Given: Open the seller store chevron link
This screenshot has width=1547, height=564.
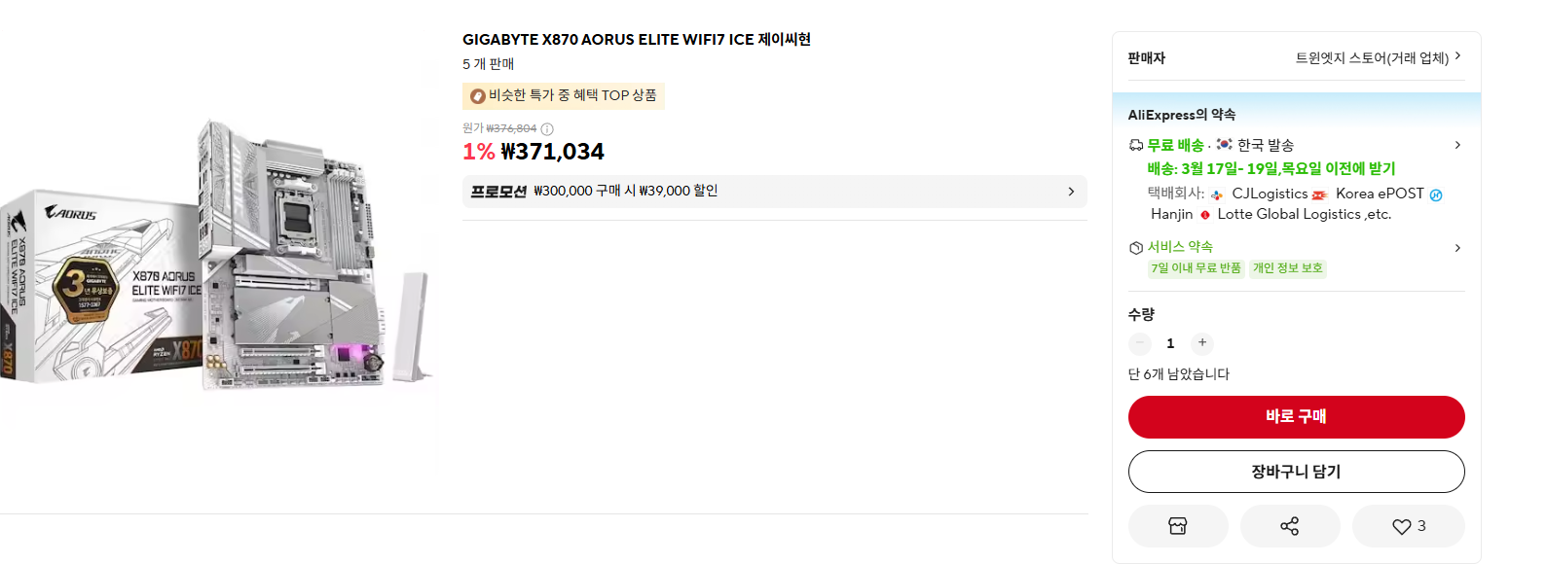Looking at the screenshot, I should (x=1457, y=56).
